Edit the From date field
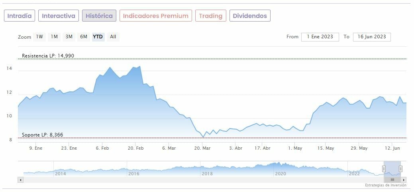 pyautogui.click(x=320, y=37)
